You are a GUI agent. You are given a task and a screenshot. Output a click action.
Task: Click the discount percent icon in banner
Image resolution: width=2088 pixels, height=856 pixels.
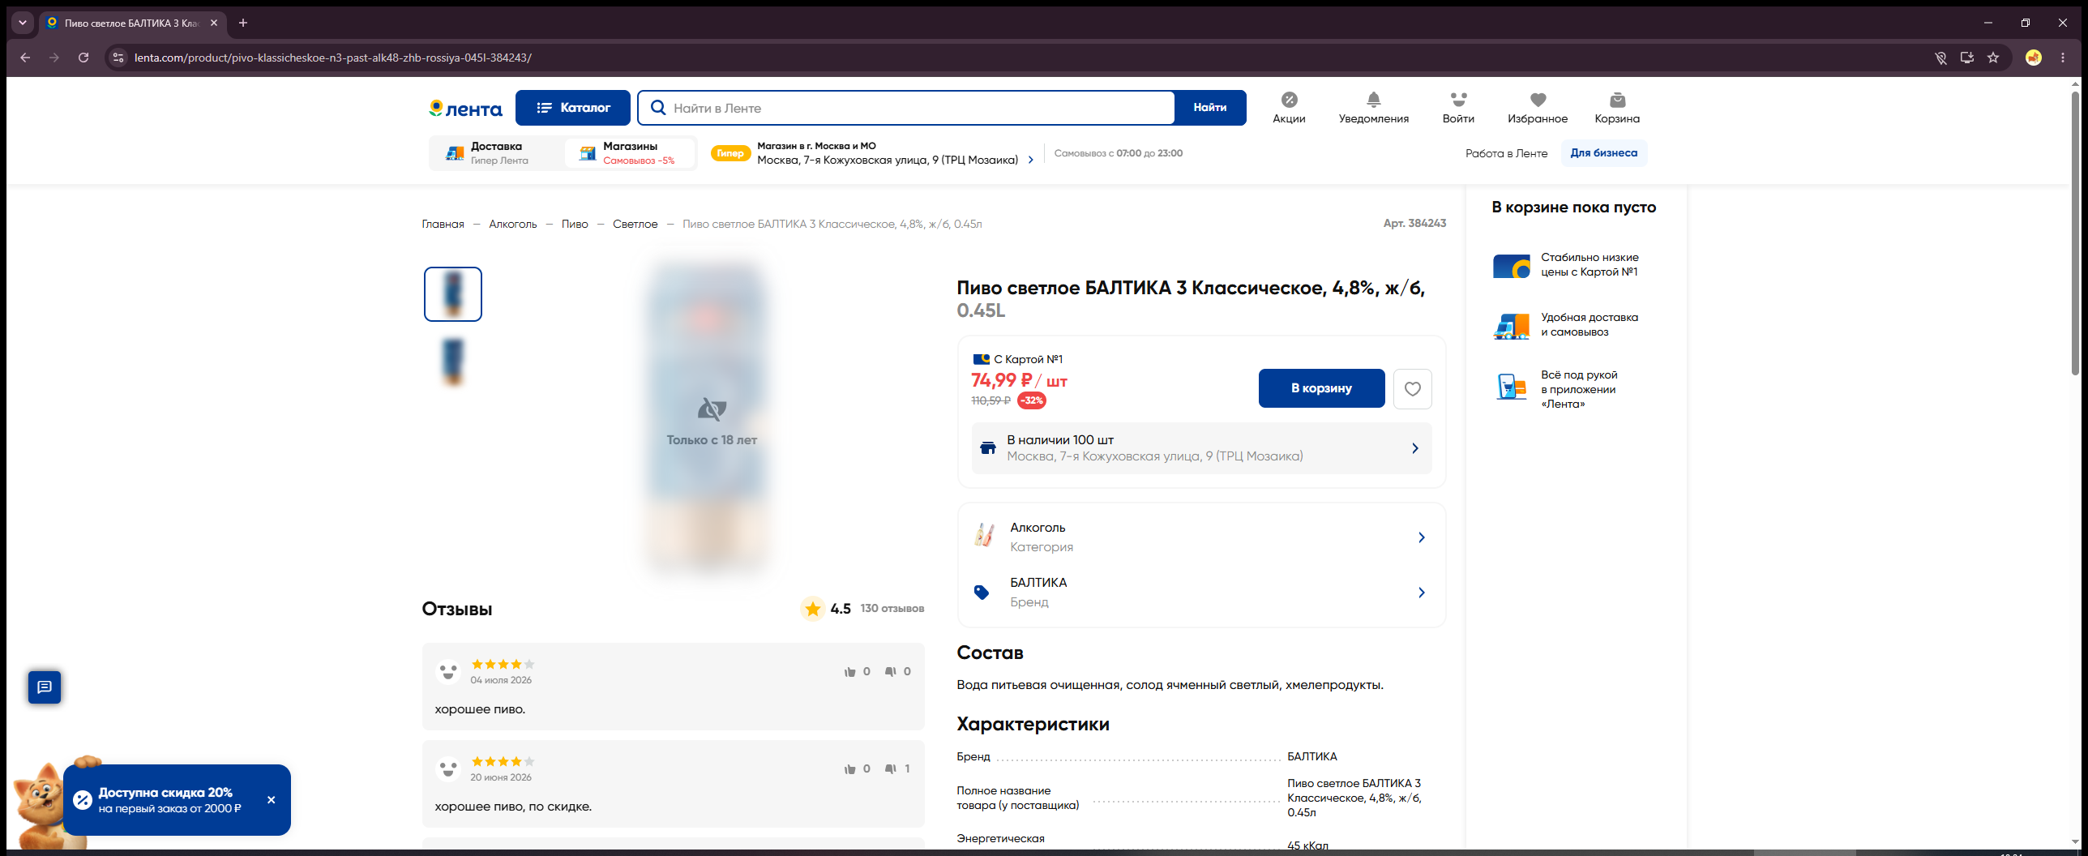[82, 800]
